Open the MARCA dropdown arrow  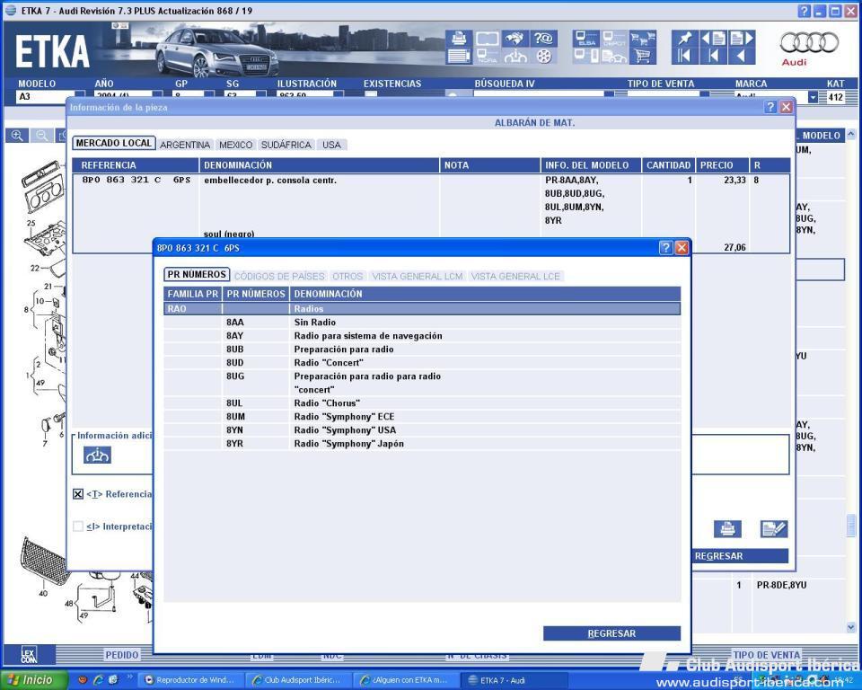pos(813,97)
